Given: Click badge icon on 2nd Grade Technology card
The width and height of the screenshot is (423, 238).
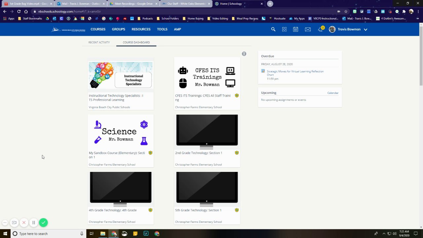Looking at the screenshot, I should [237, 153].
